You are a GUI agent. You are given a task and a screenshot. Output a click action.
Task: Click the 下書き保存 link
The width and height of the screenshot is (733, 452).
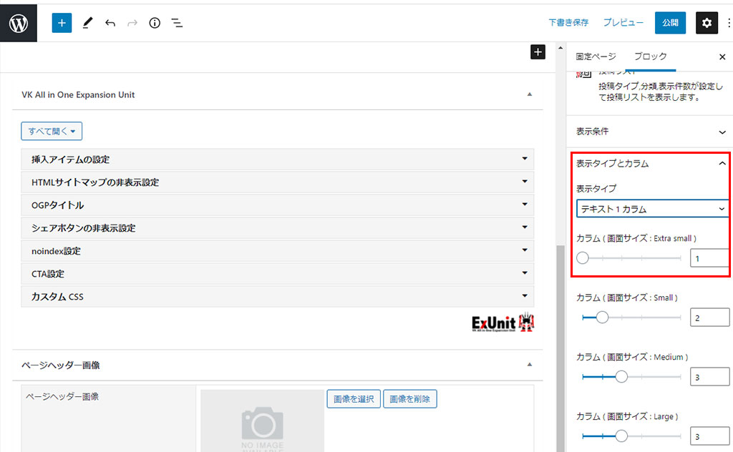pos(568,23)
